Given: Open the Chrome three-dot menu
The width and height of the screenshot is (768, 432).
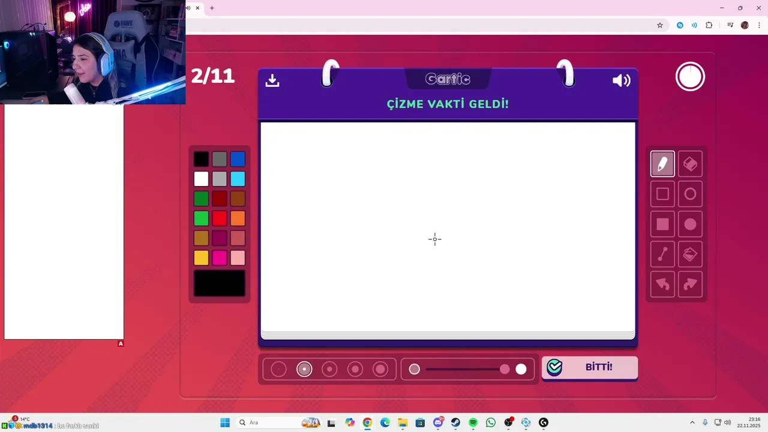Looking at the screenshot, I should pyautogui.click(x=759, y=25).
